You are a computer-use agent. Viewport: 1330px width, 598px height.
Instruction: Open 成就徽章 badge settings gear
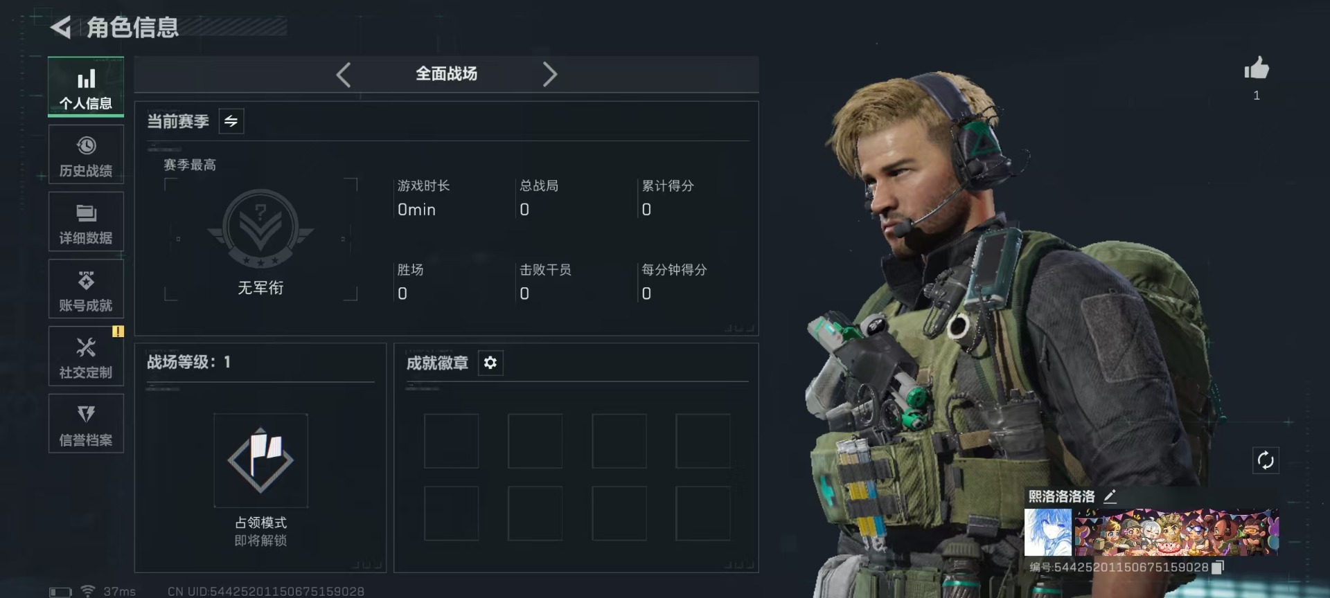click(490, 363)
